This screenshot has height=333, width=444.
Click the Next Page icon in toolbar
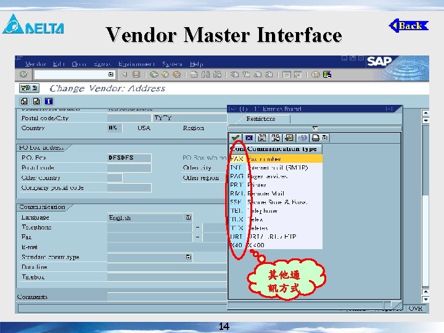pyautogui.click(x=258, y=75)
